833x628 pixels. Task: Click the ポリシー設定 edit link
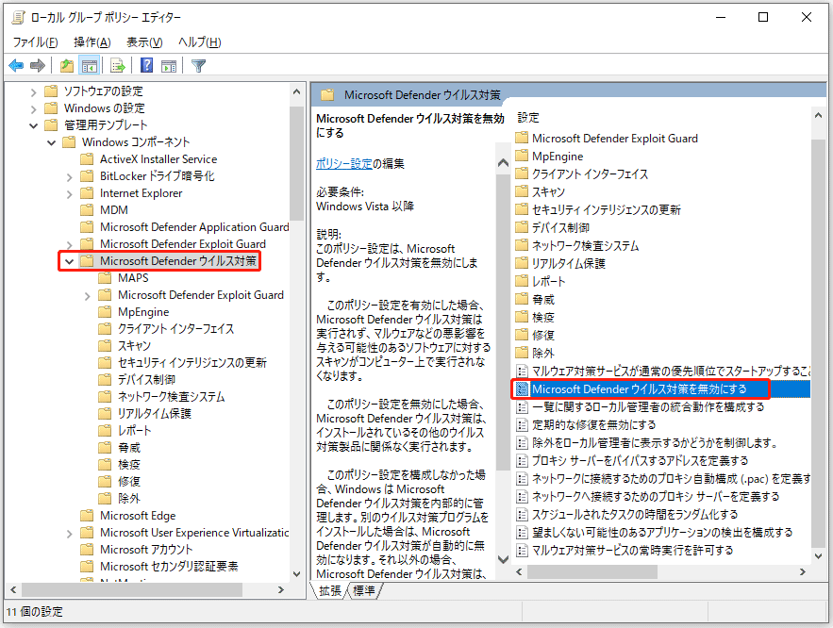tap(343, 163)
